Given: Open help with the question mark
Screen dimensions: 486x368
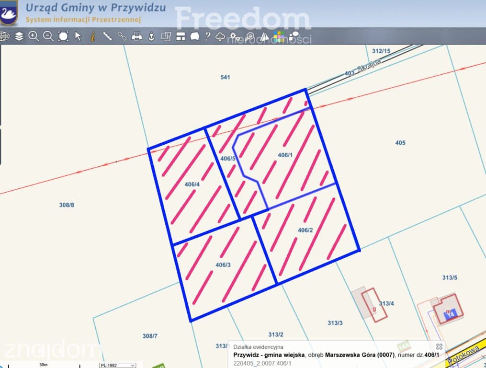Looking at the screenshot, I should pyautogui.click(x=208, y=36).
